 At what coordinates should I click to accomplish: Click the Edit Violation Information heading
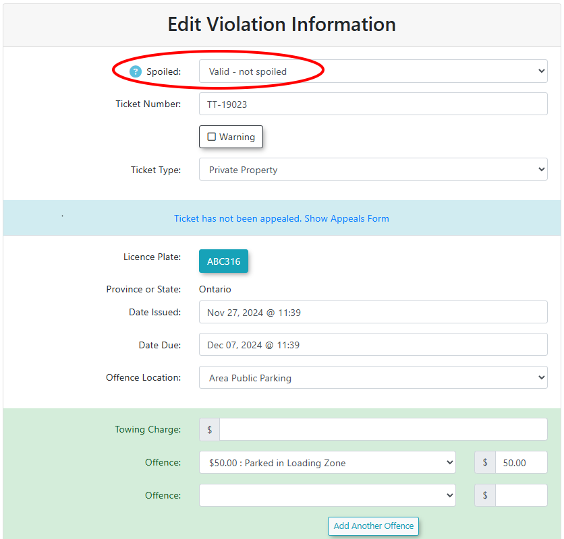coord(281,24)
